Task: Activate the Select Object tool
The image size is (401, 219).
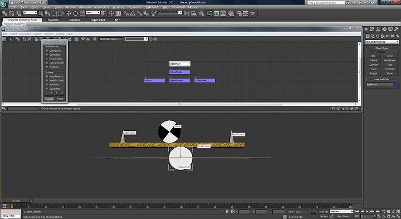Action: coord(41,13)
